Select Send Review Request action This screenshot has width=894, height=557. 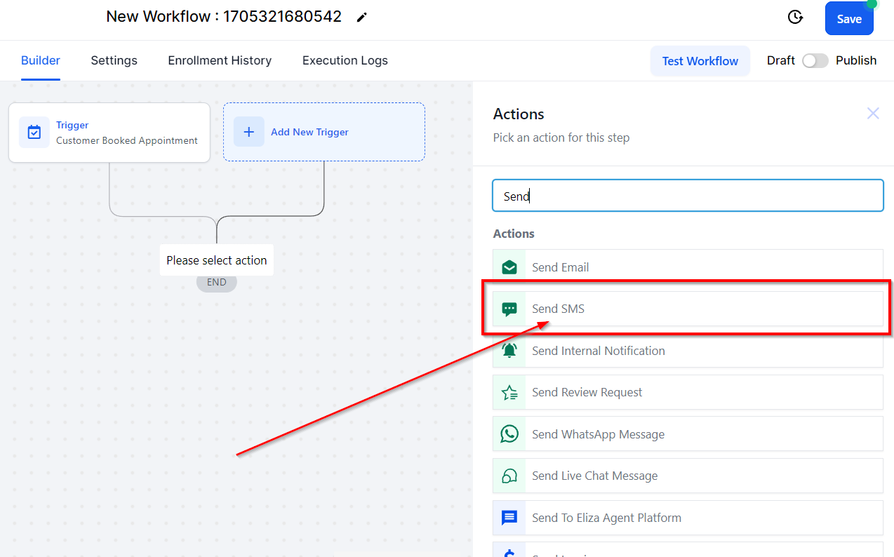(688, 392)
